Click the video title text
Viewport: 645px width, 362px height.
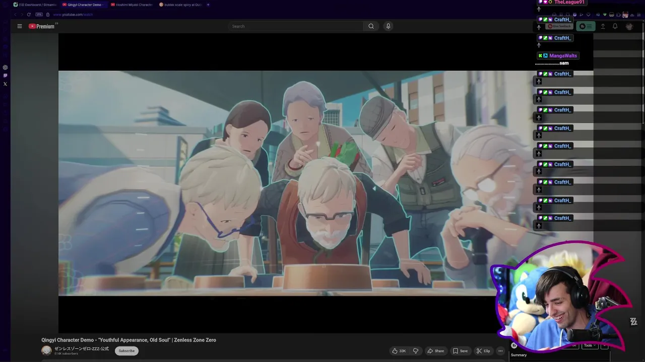pyautogui.click(x=128, y=340)
